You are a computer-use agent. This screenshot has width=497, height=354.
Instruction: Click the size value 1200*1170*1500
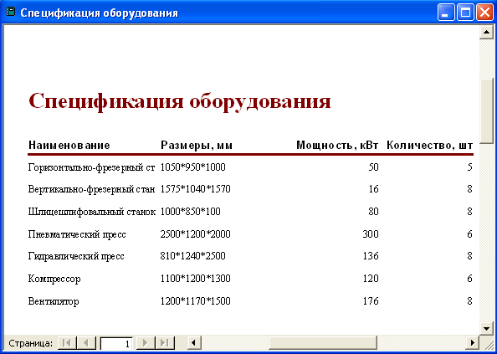pos(195,301)
